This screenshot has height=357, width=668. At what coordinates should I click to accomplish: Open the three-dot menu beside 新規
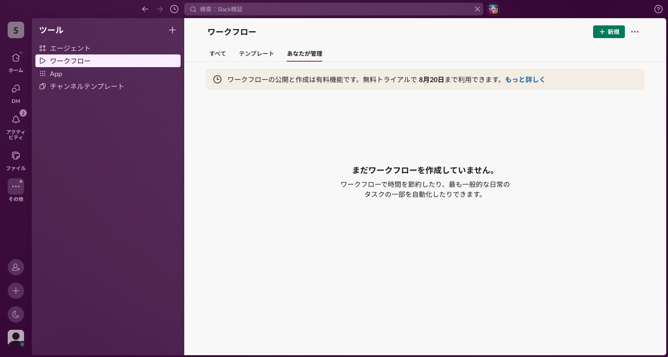(635, 32)
